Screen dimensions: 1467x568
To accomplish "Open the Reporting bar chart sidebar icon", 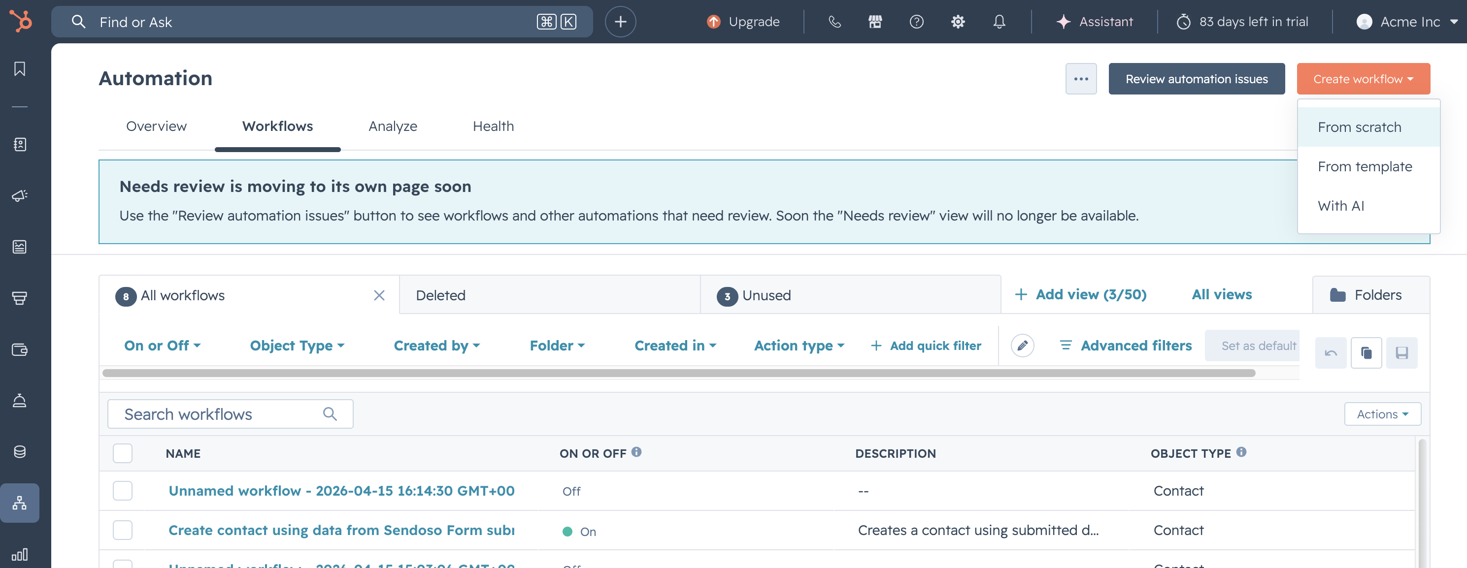I will (20, 554).
